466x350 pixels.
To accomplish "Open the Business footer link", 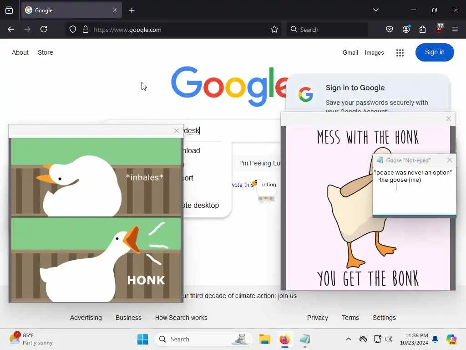I will tap(128, 318).
